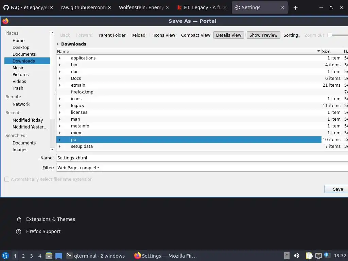Screen dimensions: 348x261
Task: Switch to Icons View
Action: coord(164,35)
